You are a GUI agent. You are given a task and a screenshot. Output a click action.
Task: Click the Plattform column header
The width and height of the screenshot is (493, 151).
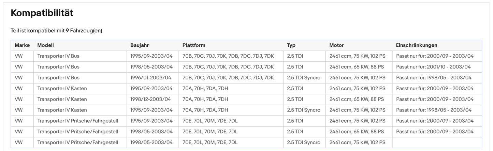[x=194, y=45]
